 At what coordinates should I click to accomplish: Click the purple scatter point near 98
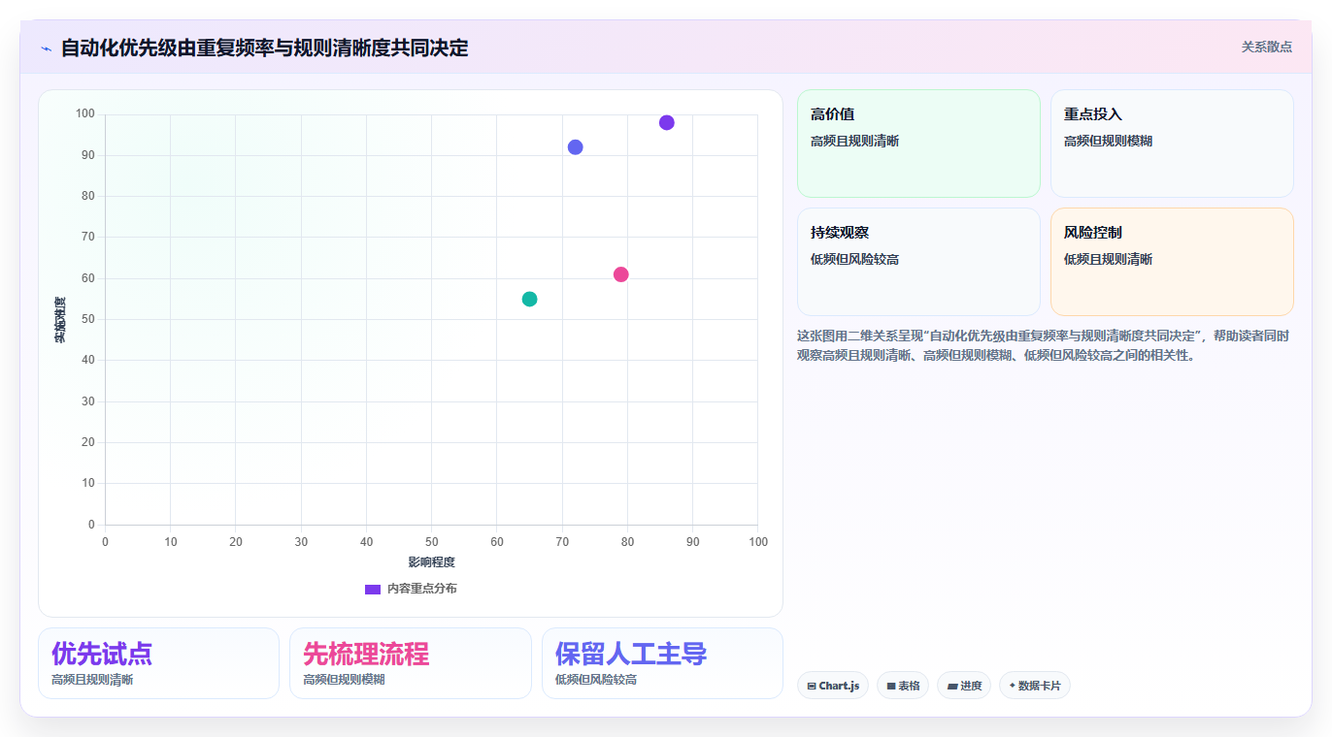[666, 122]
